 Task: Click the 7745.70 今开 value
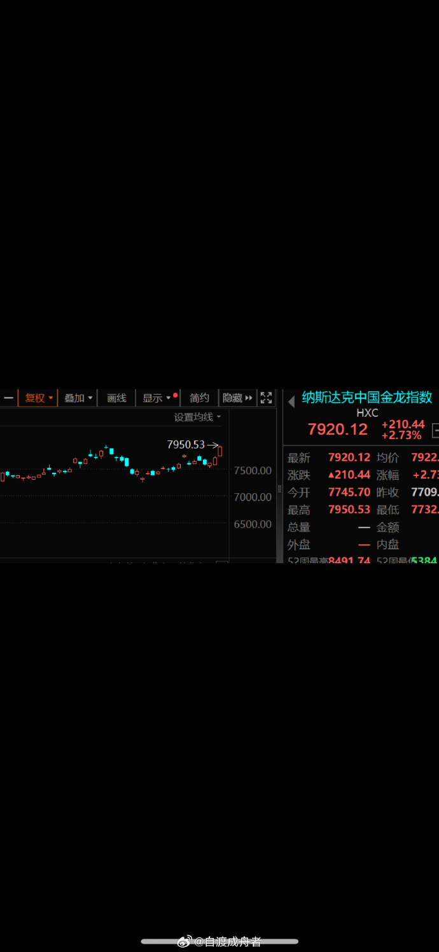pyautogui.click(x=349, y=493)
